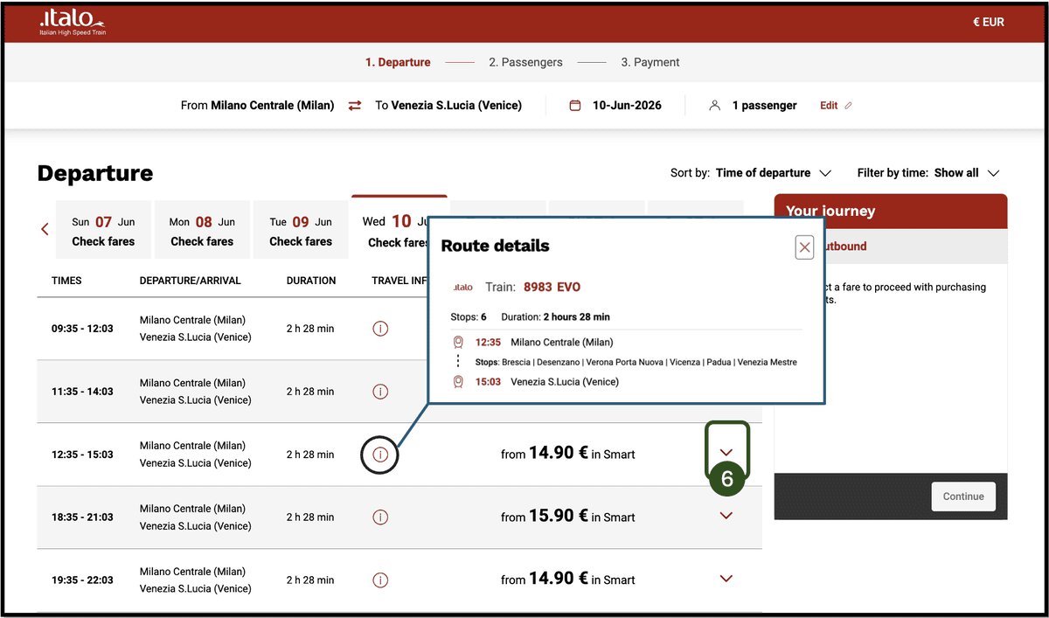Click the 2. Passengers step

pyautogui.click(x=525, y=62)
